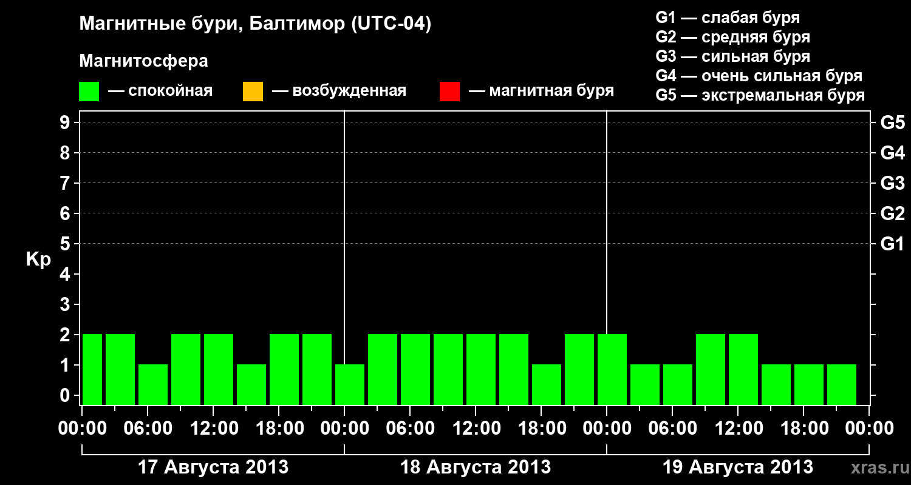Click the right-axis 'G2' storm level label

point(893,213)
